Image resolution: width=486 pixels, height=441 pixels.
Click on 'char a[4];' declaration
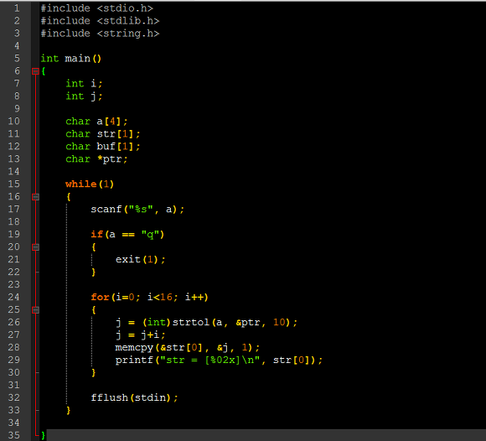96,122
